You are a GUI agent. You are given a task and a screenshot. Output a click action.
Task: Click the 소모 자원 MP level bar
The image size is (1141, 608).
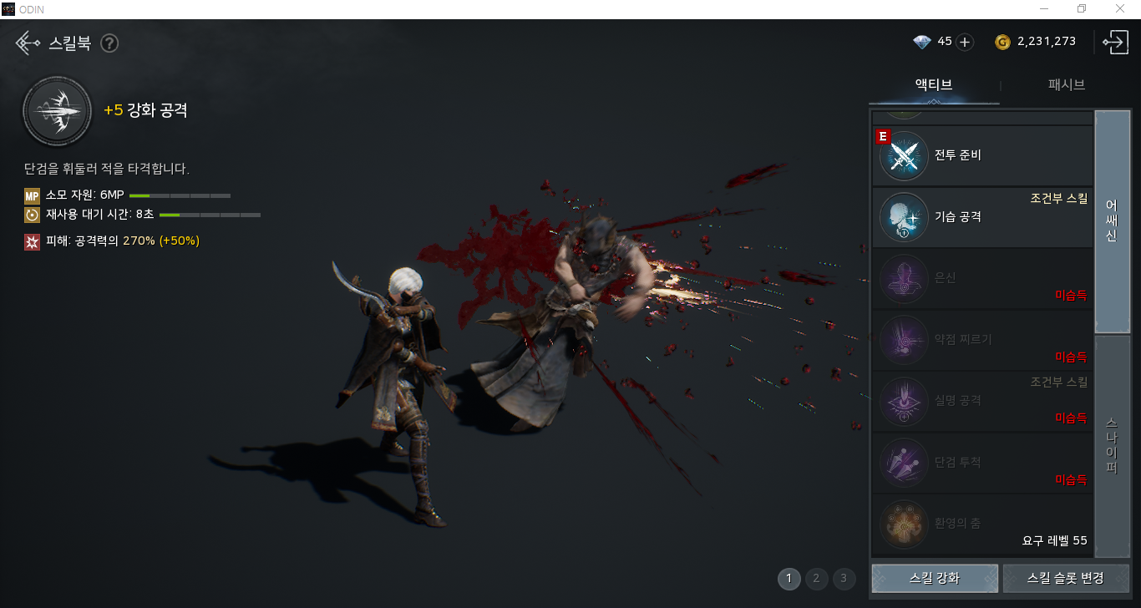pyautogui.click(x=180, y=195)
